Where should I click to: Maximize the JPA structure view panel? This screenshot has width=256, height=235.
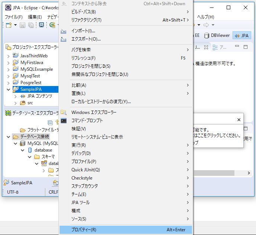point(246,47)
